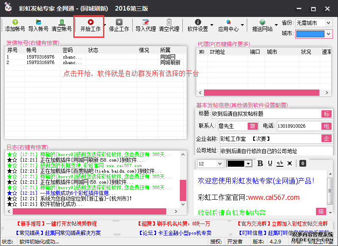The width and height of the screenshot is (338, 246).
Task: Click the pink 企 button beside company name
Action: (x=327, y=139)
